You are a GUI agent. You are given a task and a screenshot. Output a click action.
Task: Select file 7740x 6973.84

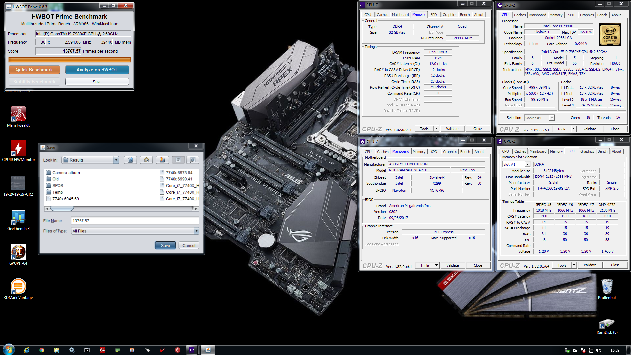pos(176,173)
